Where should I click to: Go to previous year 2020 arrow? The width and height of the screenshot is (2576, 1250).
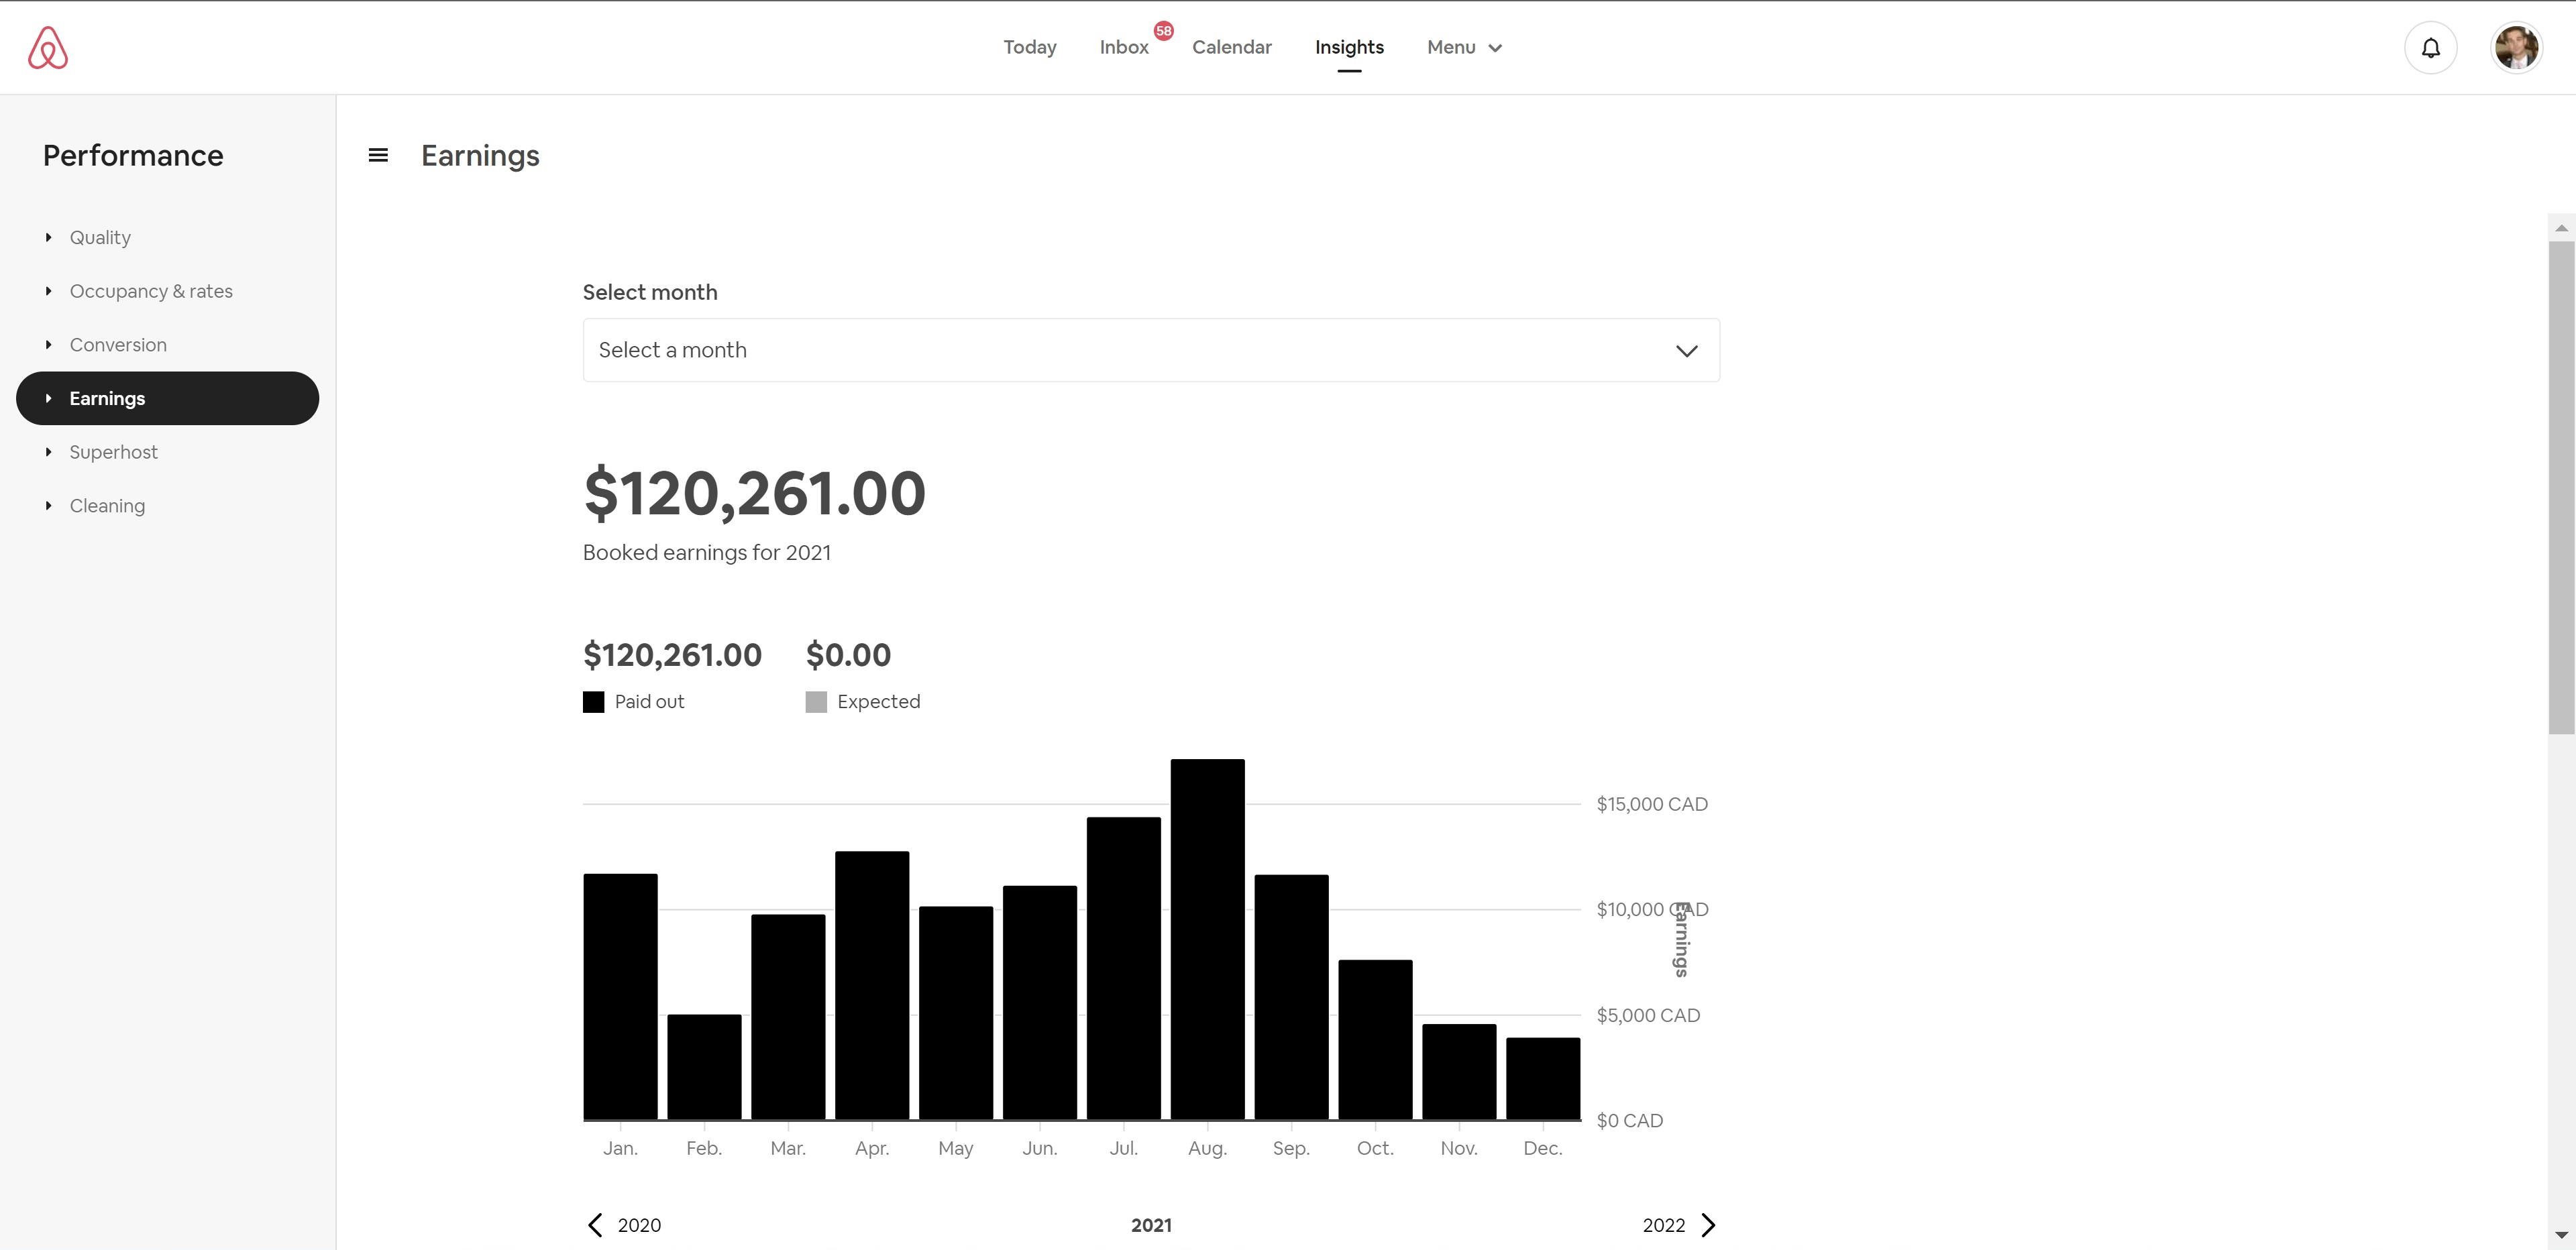coord(596,1225)
